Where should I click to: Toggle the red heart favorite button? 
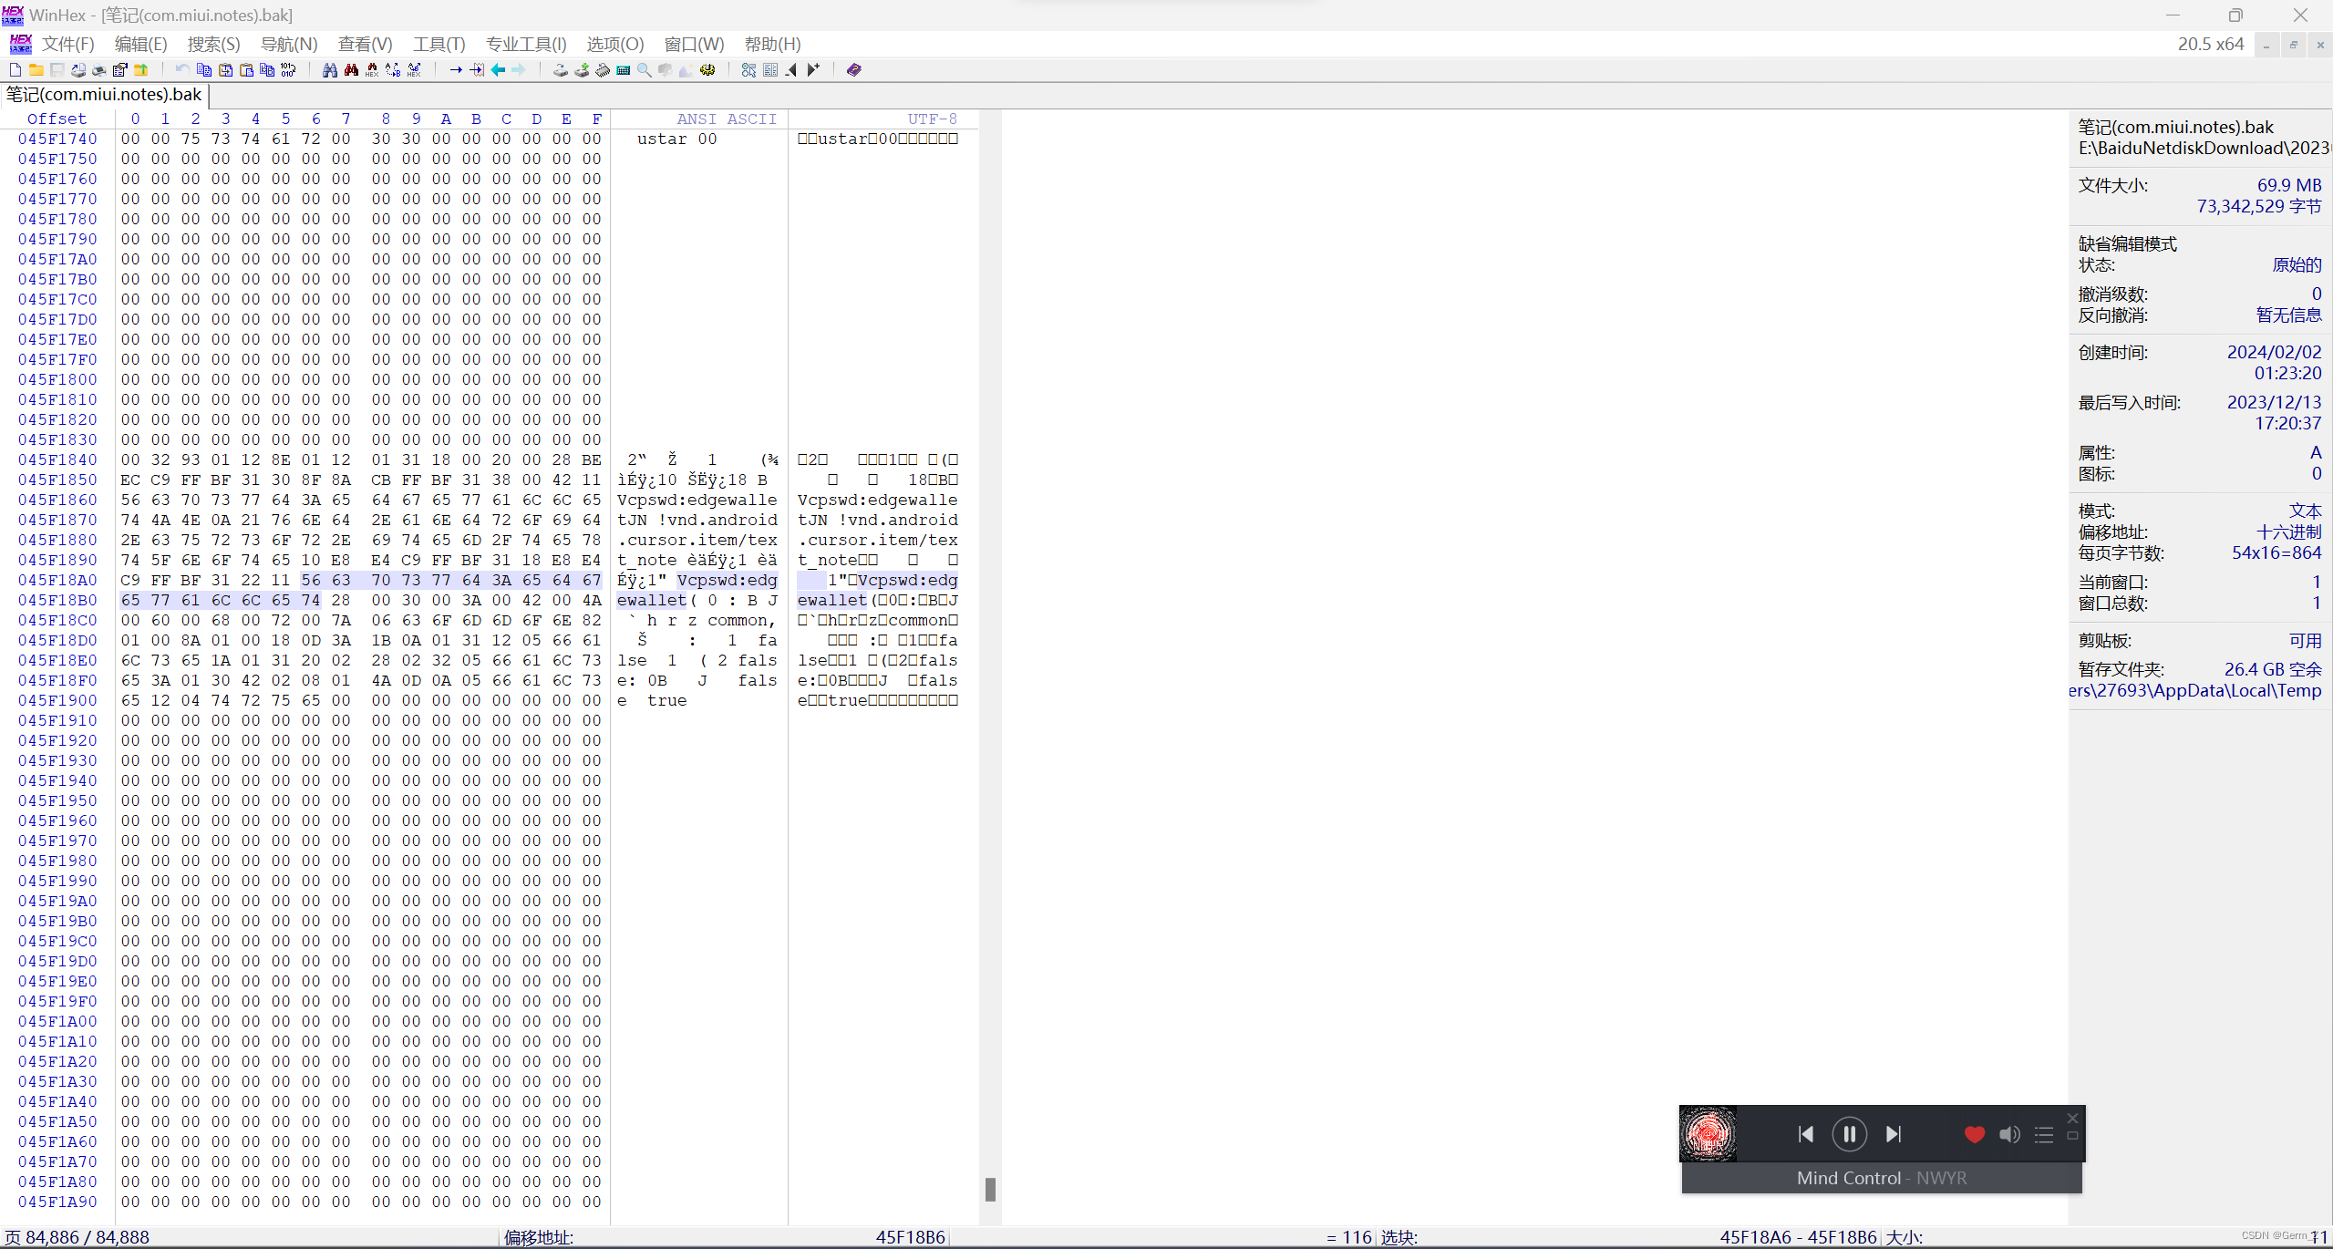tap(1975, 1134)
